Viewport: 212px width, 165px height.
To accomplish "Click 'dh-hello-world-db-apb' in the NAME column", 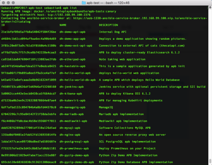I will [x=77, y=80].
